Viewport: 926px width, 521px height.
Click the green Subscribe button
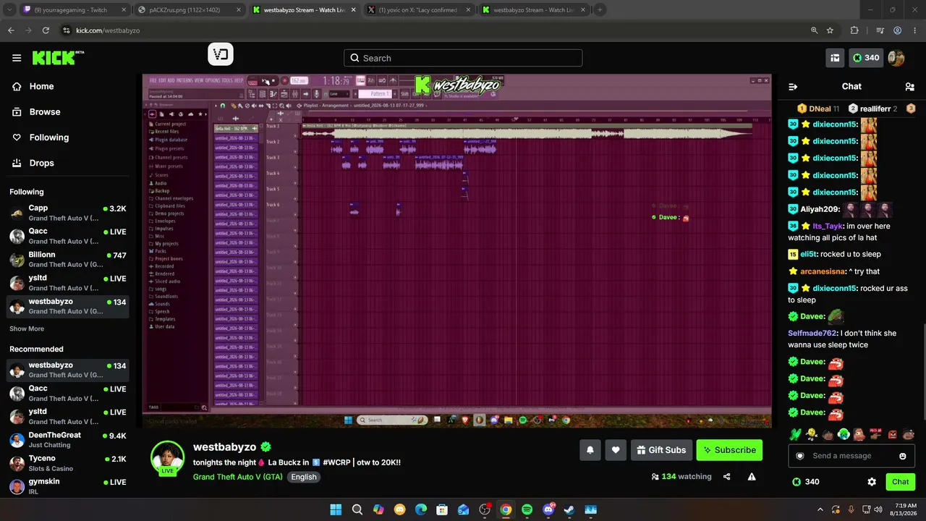pos(729,450)
